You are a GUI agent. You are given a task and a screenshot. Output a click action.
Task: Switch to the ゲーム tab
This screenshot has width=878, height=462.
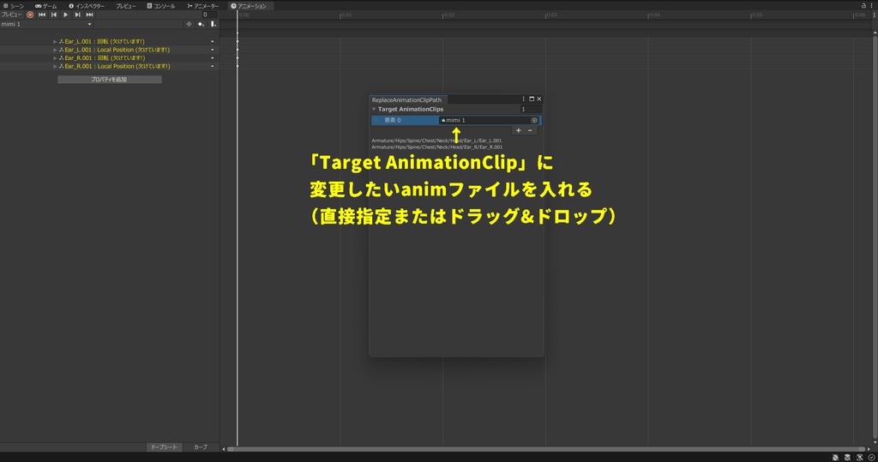pyautogui.click(x=46, y=6)
